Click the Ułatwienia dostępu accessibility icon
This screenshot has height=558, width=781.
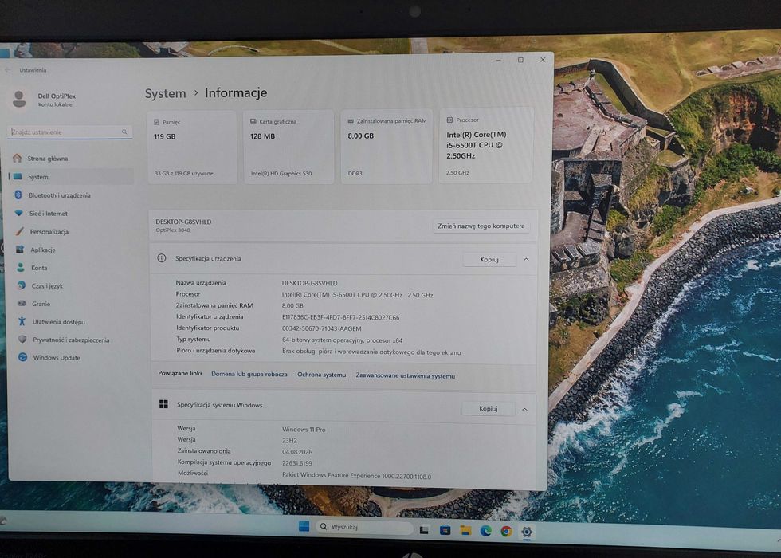point(22,321)
